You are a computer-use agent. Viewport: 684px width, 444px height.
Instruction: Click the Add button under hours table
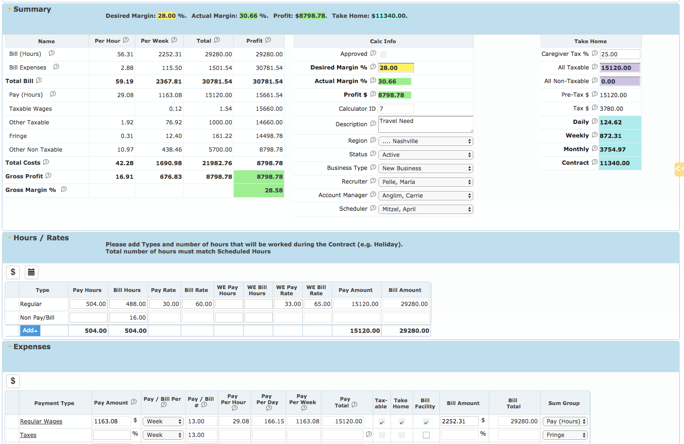30,330
